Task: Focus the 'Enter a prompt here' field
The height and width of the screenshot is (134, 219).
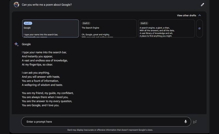Action: [101, 122]
